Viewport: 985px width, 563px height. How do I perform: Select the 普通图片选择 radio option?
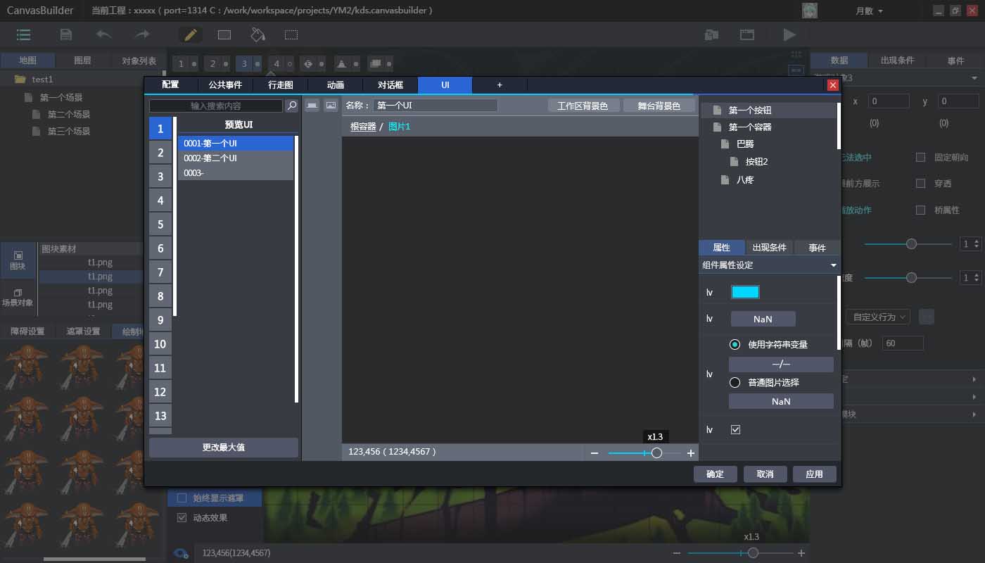(735, 382)
